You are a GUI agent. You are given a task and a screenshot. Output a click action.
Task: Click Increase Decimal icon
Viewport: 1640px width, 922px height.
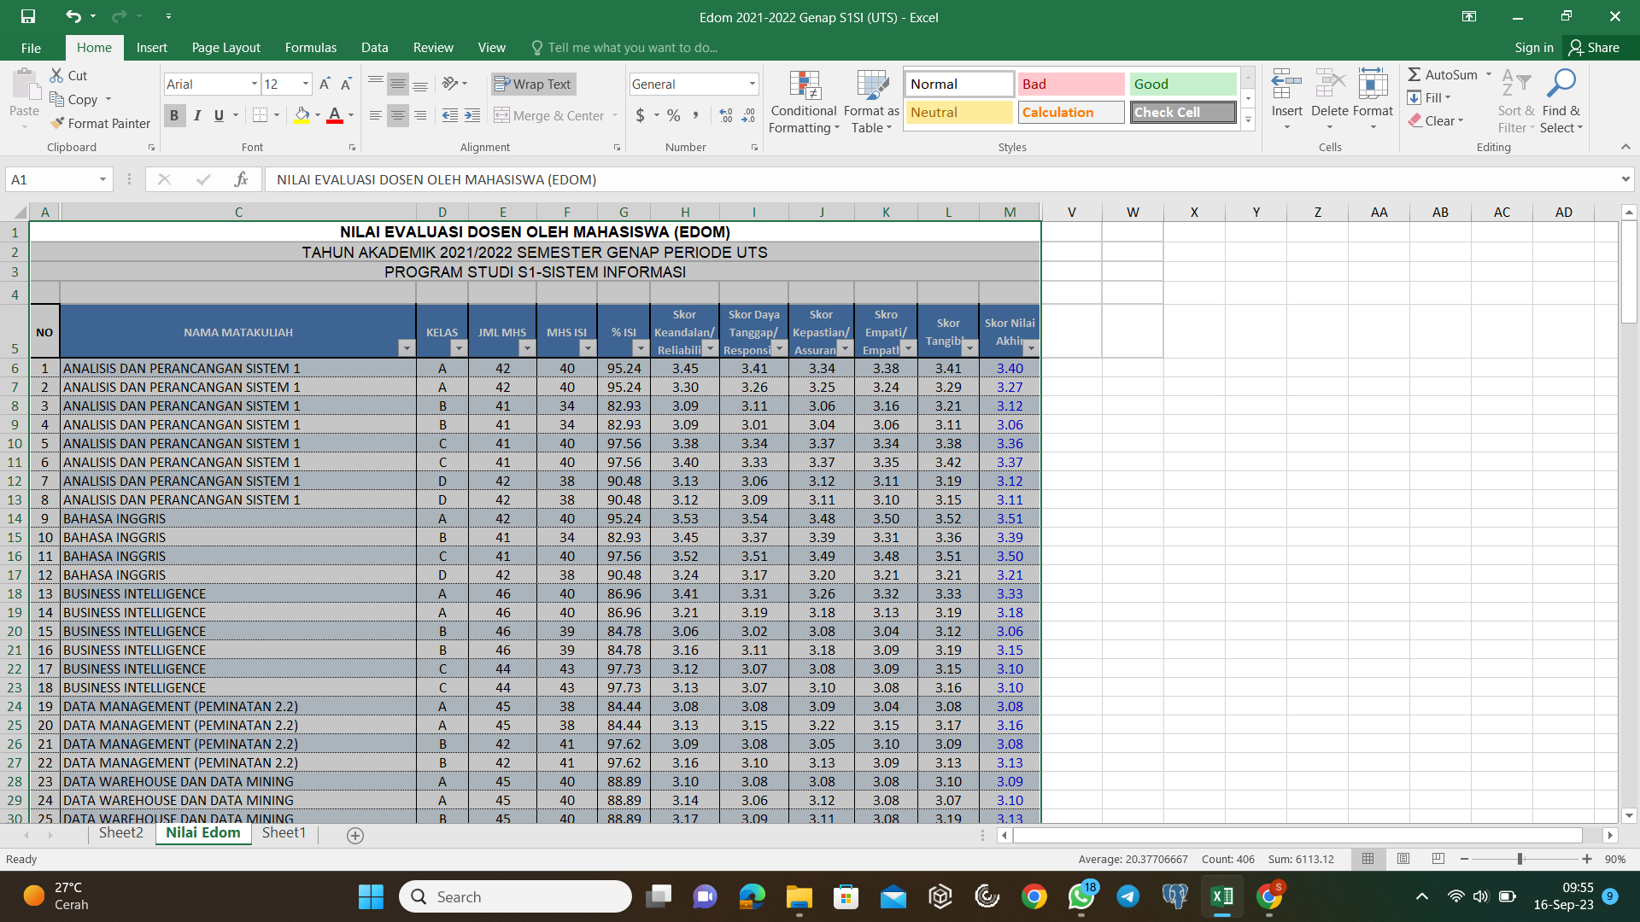726,115
